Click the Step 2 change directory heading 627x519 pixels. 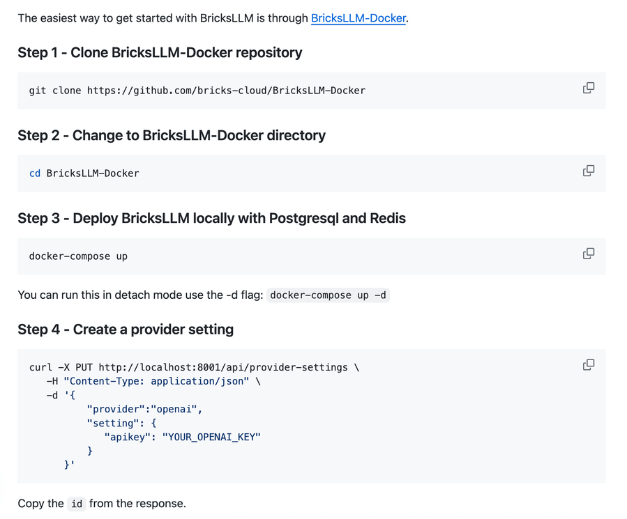point(172,135)
